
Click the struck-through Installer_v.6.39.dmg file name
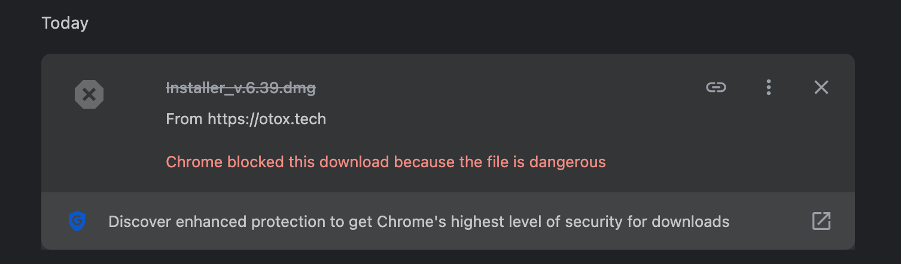click(x=241, y=88)
